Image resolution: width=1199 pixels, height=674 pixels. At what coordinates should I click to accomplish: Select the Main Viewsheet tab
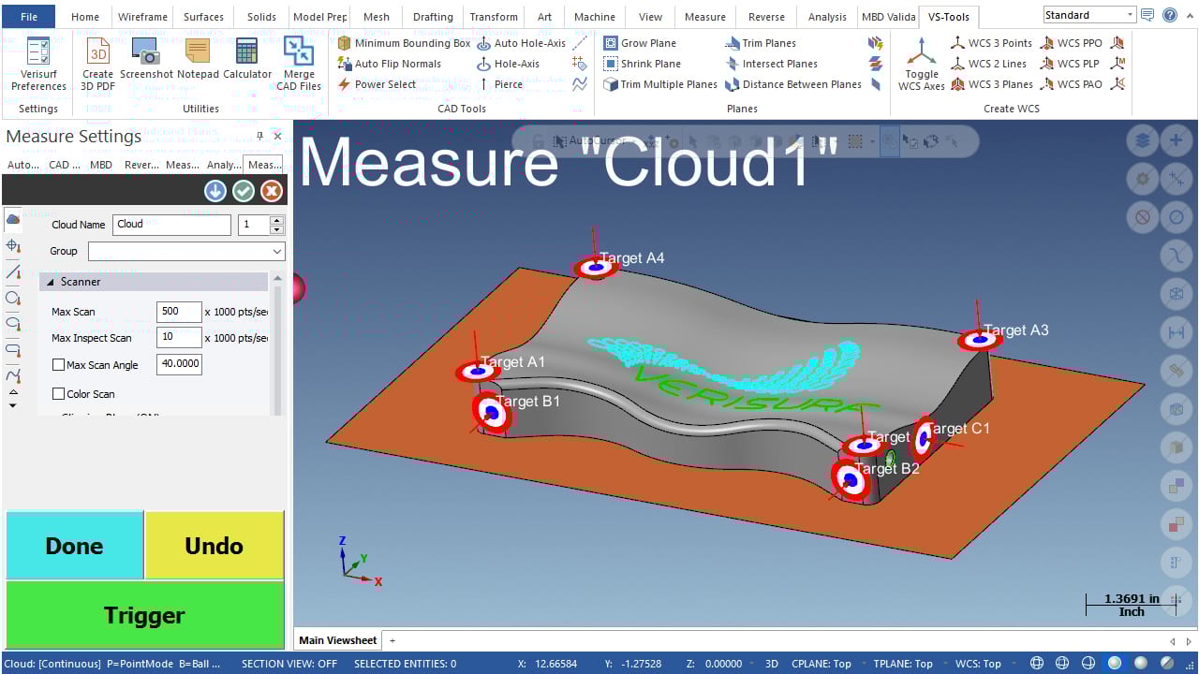point(337,640)
